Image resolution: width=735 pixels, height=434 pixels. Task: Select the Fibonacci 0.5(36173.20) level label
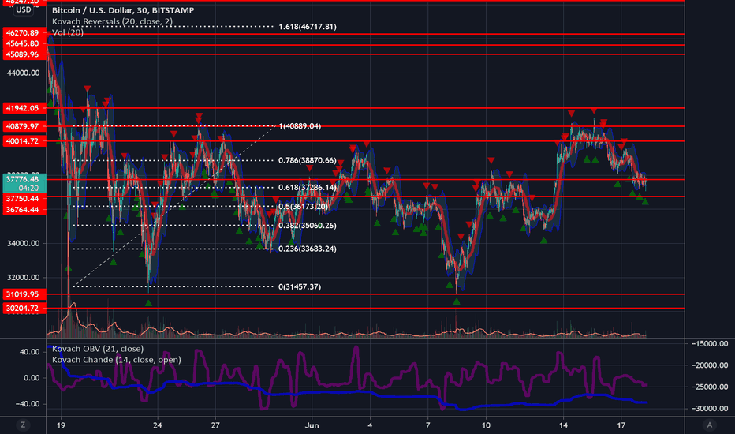pos(304,207)
